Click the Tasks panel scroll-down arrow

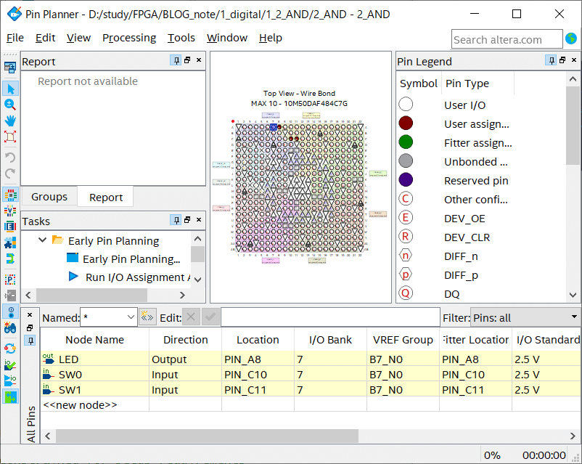[198, 280]
